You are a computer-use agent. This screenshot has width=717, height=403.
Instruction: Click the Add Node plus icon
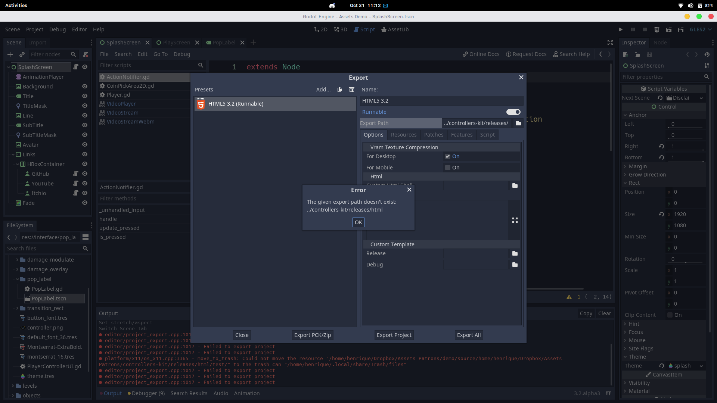[10, 54]
